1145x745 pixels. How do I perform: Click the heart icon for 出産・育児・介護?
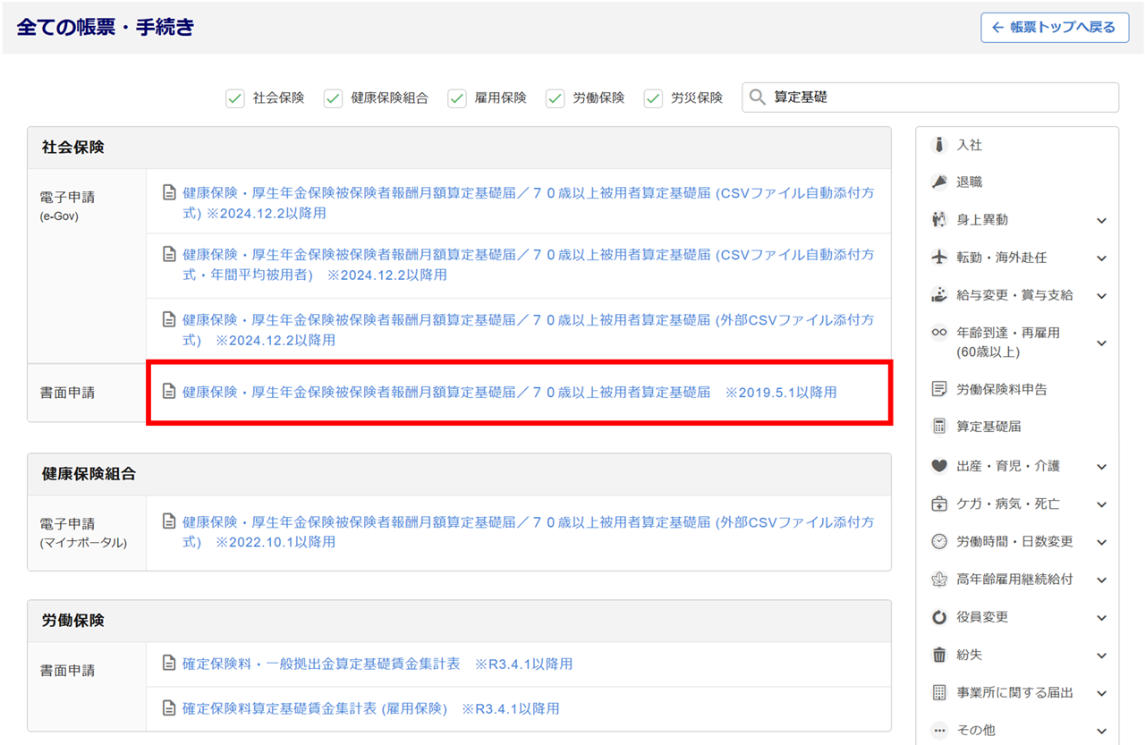click(x=939, y=466)
